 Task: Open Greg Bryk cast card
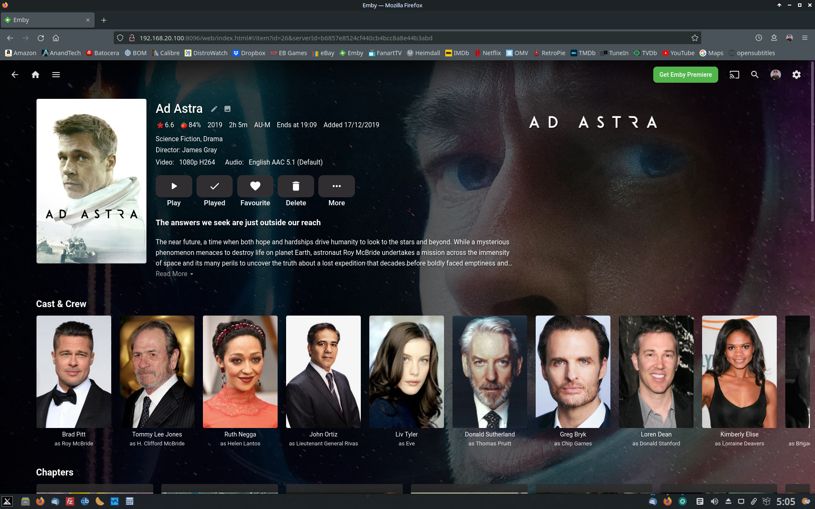tap(573, 372)
